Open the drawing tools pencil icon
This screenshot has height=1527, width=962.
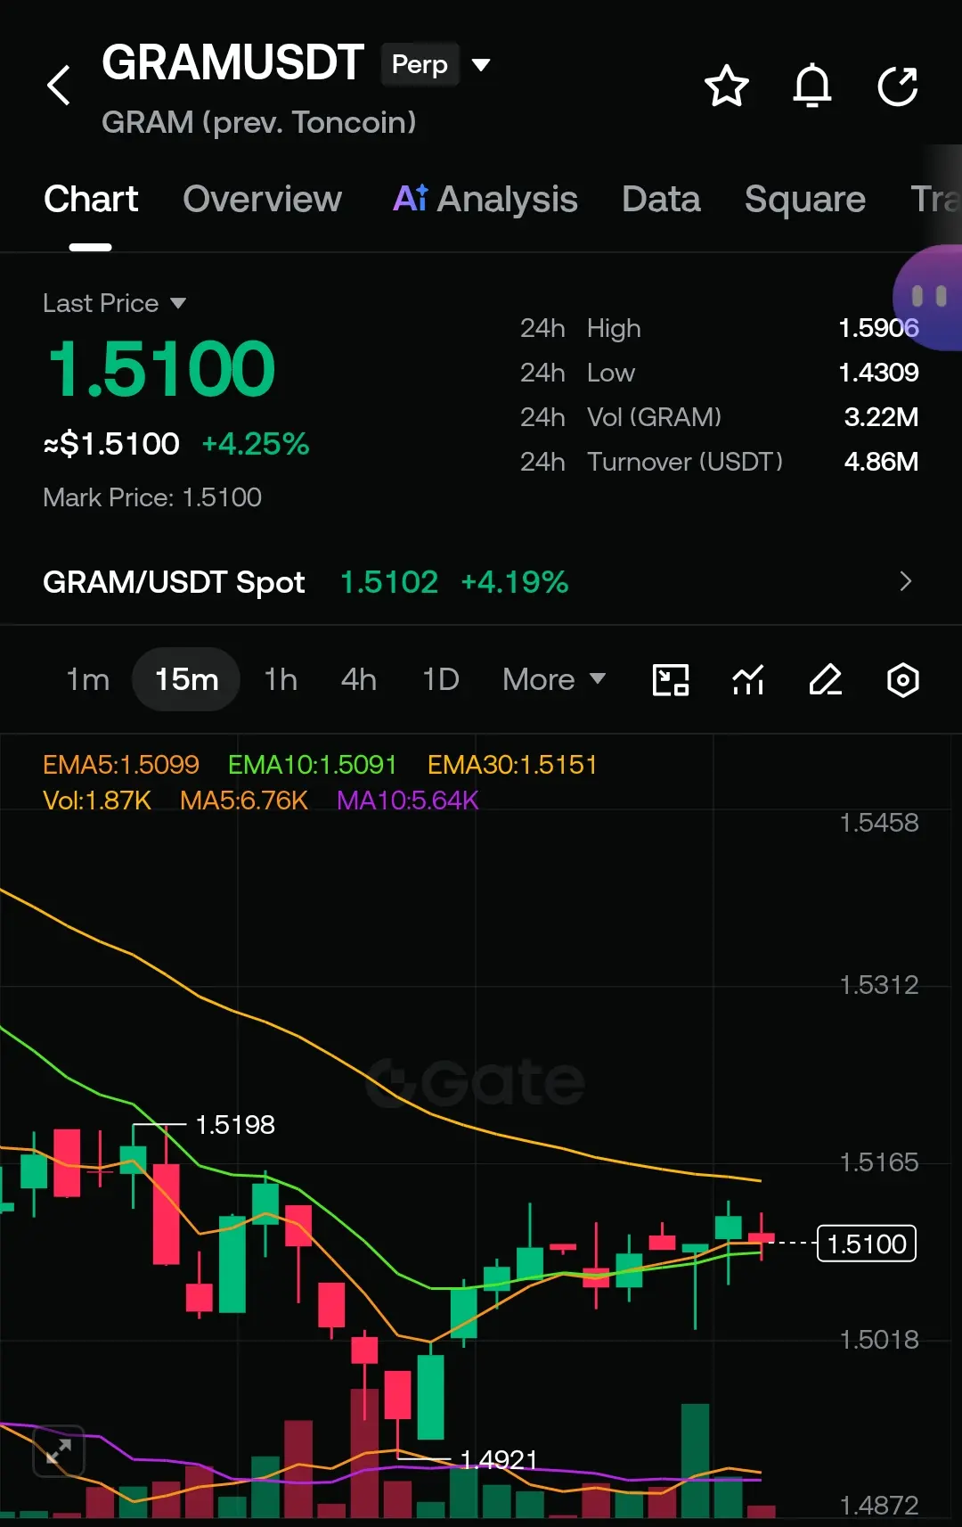(x=826, y=680)
